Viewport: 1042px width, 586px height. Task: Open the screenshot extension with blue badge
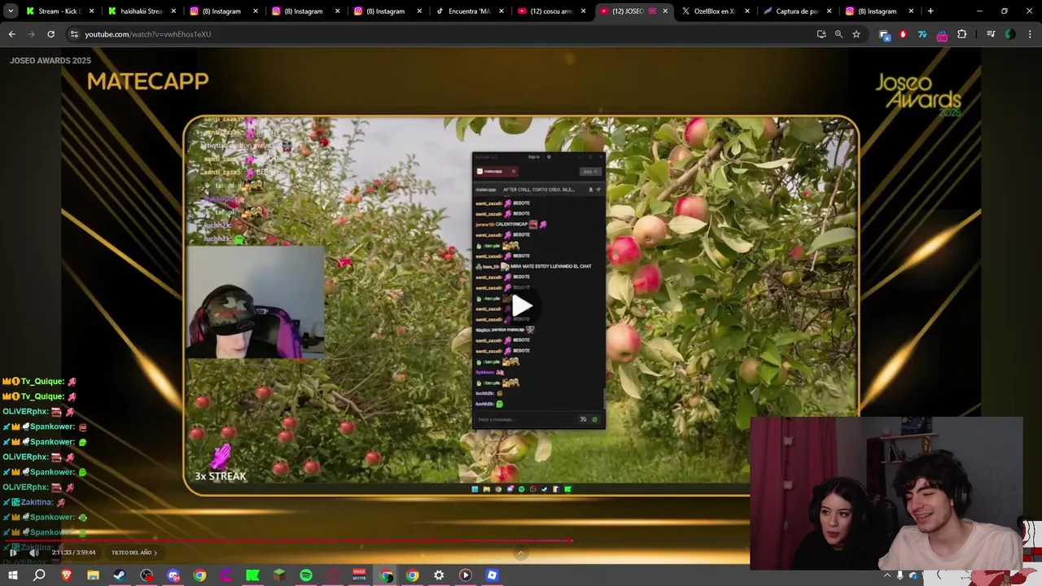tap(884, 34)
